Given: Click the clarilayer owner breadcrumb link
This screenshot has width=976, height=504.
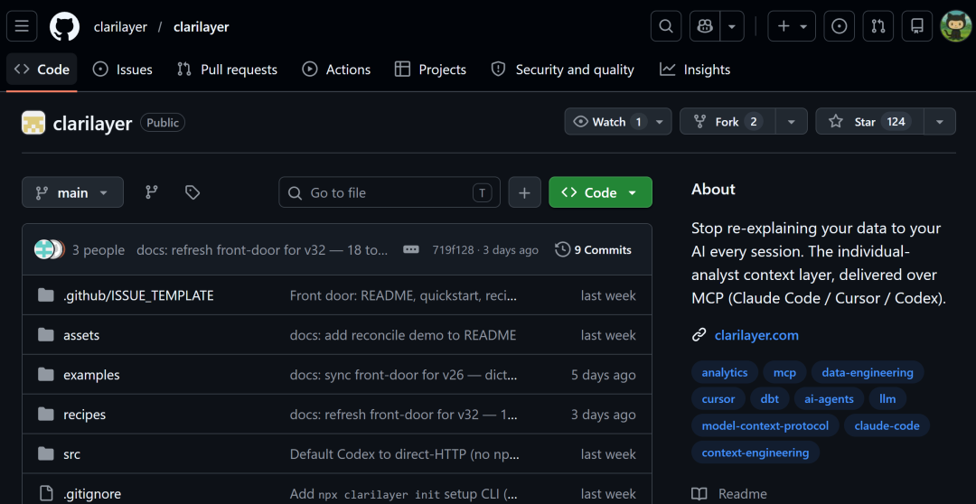Looking at the screenshot, I should [120, 27].
